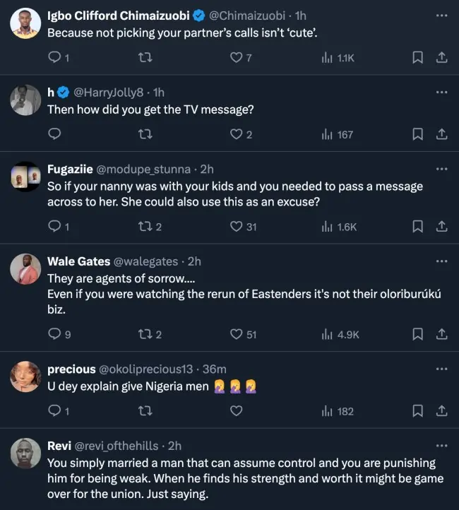Open the precious display name link
This screenshot has height=510, width=459.
coord(71,369)
